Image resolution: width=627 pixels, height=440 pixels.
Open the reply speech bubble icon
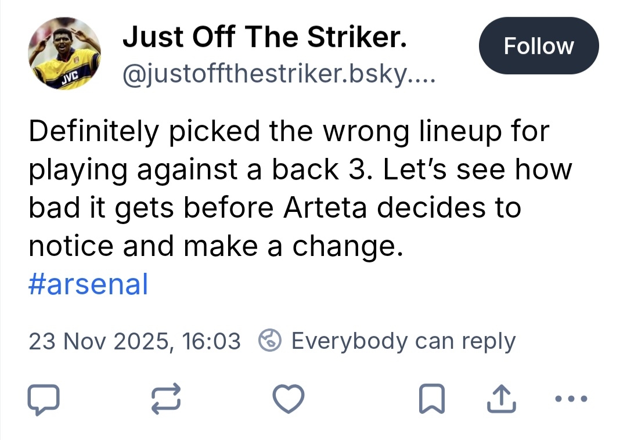43,400
